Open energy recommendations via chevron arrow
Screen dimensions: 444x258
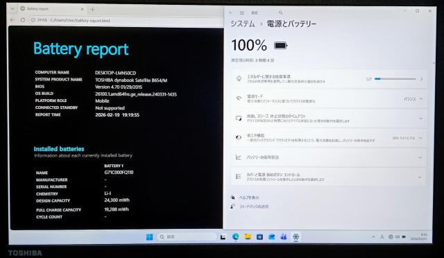tap(422, 79)
